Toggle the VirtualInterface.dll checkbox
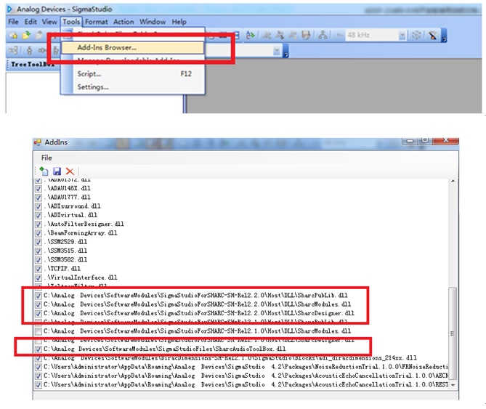 click(x=39, y=278)
